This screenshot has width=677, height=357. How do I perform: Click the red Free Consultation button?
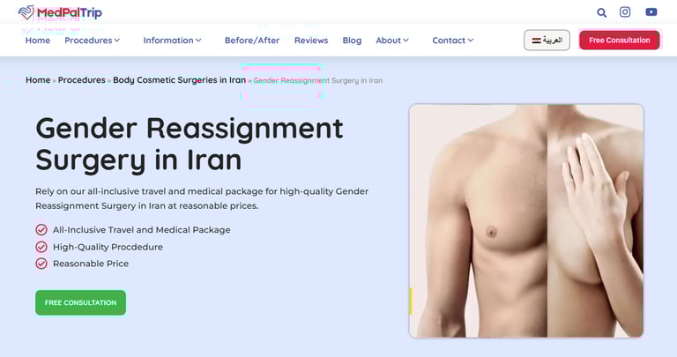619,41
